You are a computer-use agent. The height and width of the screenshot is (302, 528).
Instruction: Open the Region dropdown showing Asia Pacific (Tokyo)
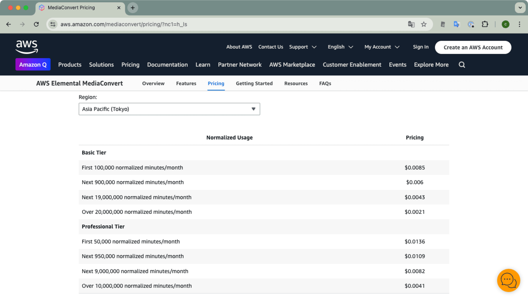(169, 109)
